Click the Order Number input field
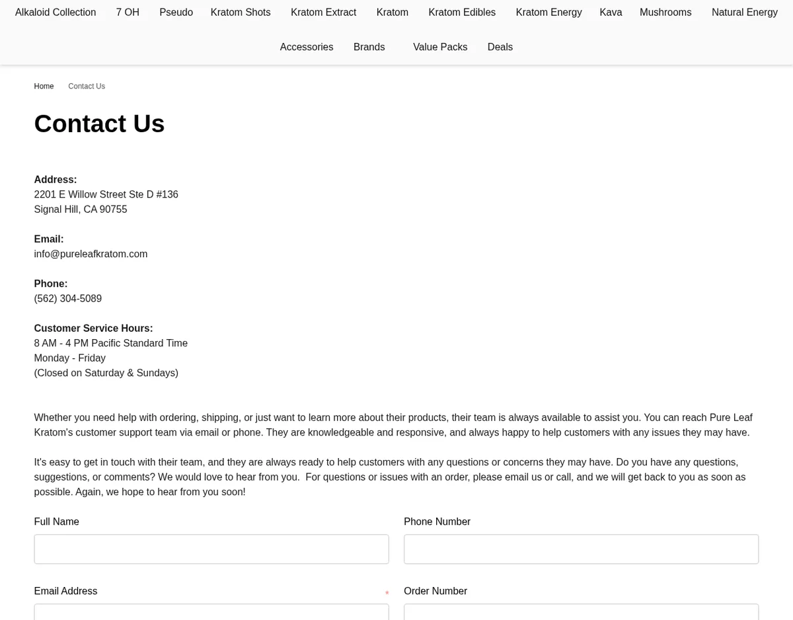 581,611
